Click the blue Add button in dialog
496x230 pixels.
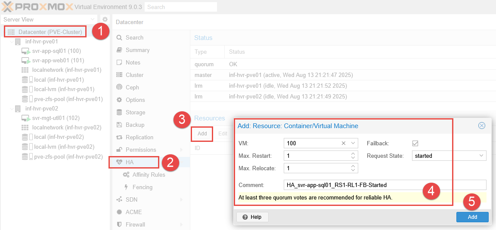[x=472, y=217]
